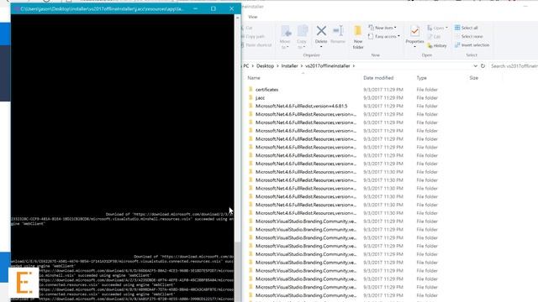Open the View ribbon tab
Screen dimensions: 538x302
coord(252,17)
